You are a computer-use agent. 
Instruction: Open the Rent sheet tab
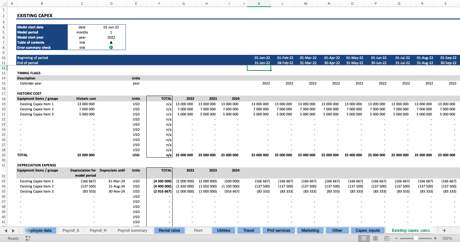click(198, 231)
